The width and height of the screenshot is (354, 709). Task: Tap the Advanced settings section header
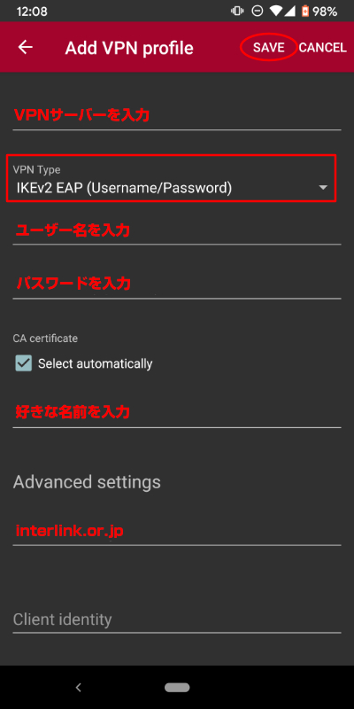pos(87,482)
